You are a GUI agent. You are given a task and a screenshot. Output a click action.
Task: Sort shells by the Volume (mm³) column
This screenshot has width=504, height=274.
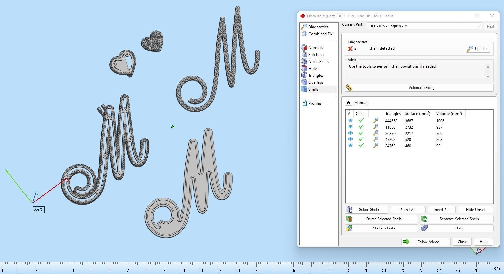[x=449, y=113]
